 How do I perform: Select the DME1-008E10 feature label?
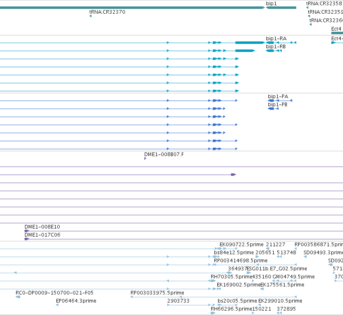(x=42, y=227)
